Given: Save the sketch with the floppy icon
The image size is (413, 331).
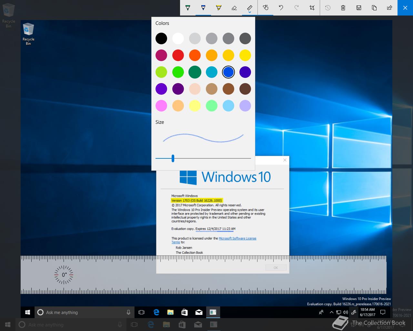Looking at the screenshot, I should tap(359, 8).
